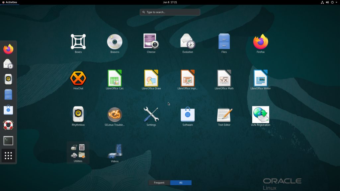
Task: Open LibreOffice Math
Action: [224, 78]
